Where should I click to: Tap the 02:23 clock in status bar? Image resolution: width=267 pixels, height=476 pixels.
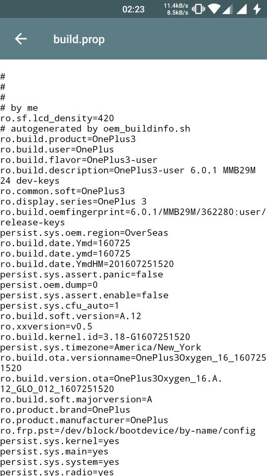tap(133, 9)
